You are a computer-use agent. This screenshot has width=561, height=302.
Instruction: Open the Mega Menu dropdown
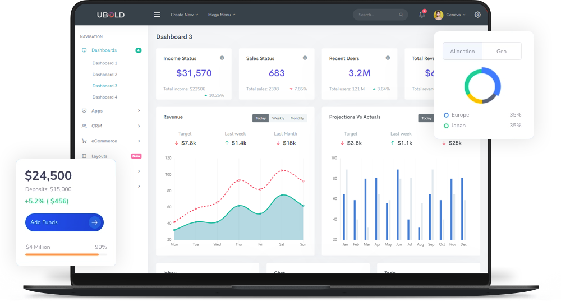[222, 15]
